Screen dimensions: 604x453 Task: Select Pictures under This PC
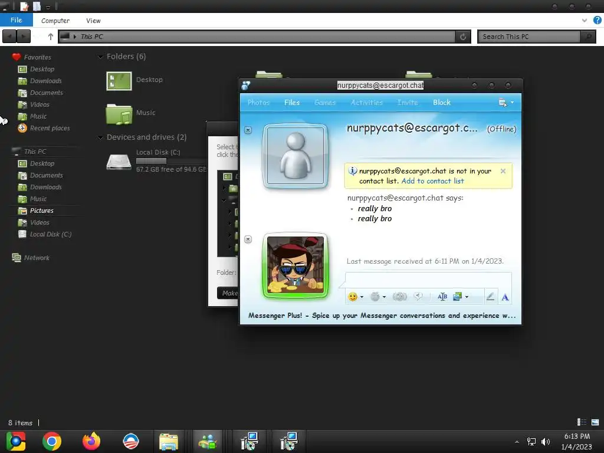42,211
